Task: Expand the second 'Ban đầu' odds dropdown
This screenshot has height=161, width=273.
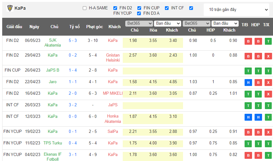Action: [225, 23]
